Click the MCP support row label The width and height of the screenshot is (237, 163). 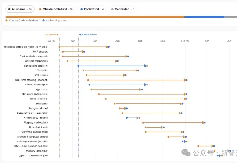[x=40, y=52]
